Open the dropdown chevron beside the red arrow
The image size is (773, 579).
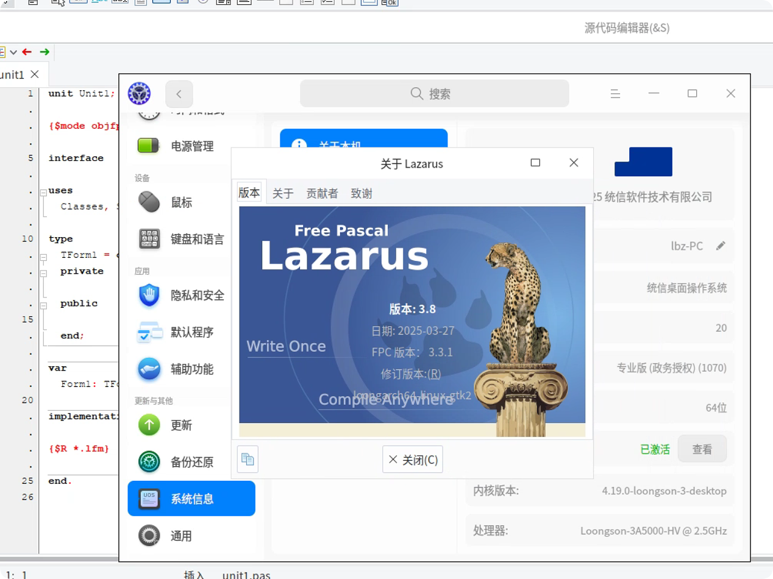(x=13, y=52)
